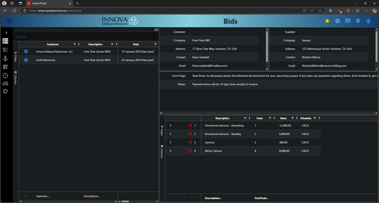379x203 pixels.
Task: Toggle the Columns panel in bids list
Action: point(15,77)
